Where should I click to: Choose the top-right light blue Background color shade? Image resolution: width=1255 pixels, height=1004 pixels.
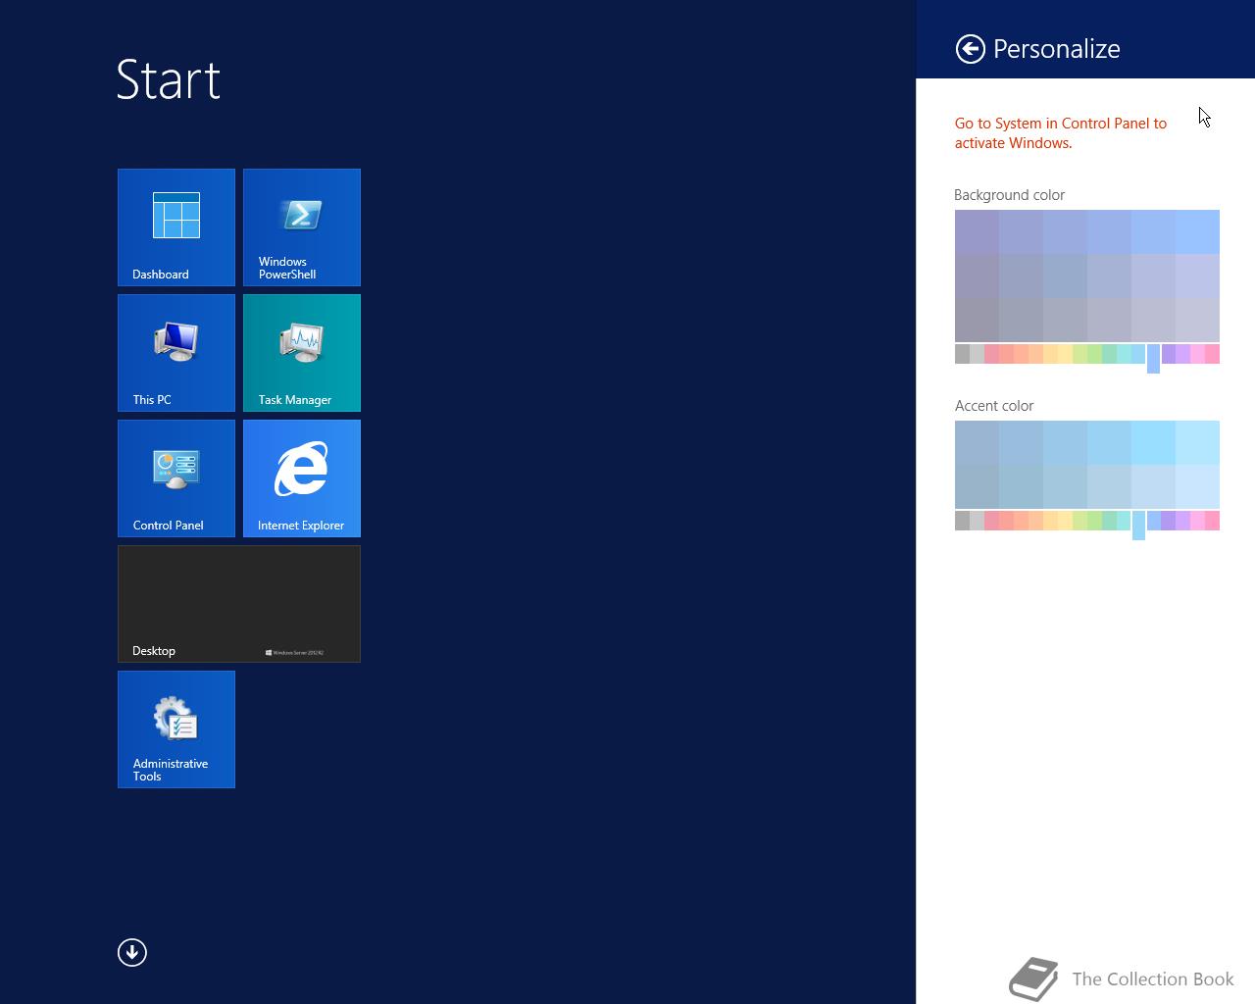tap(1197, 231)
